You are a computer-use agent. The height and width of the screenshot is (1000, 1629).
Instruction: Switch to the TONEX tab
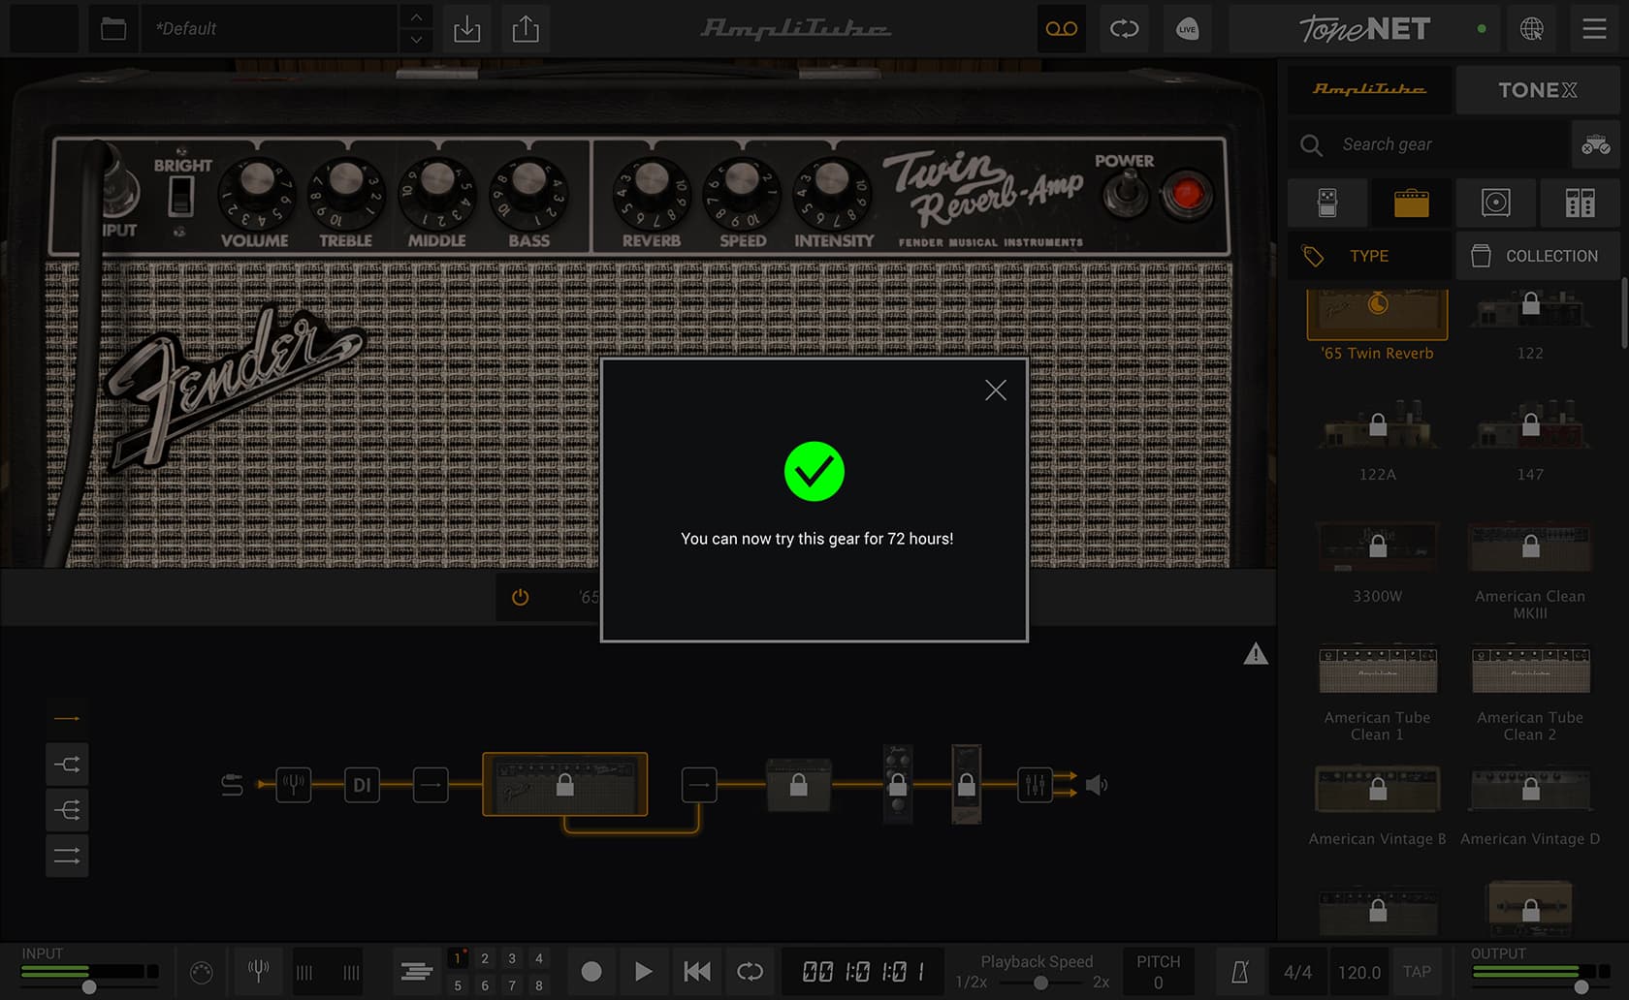(1537, 90)
